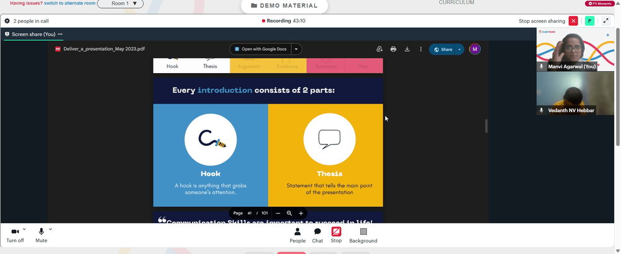Click the Evidence tab in slide
This screenshot has width=621, height=254.
287,66
